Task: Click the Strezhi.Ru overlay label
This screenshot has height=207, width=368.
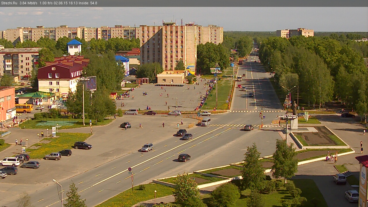Action: [x=9, y=3]
